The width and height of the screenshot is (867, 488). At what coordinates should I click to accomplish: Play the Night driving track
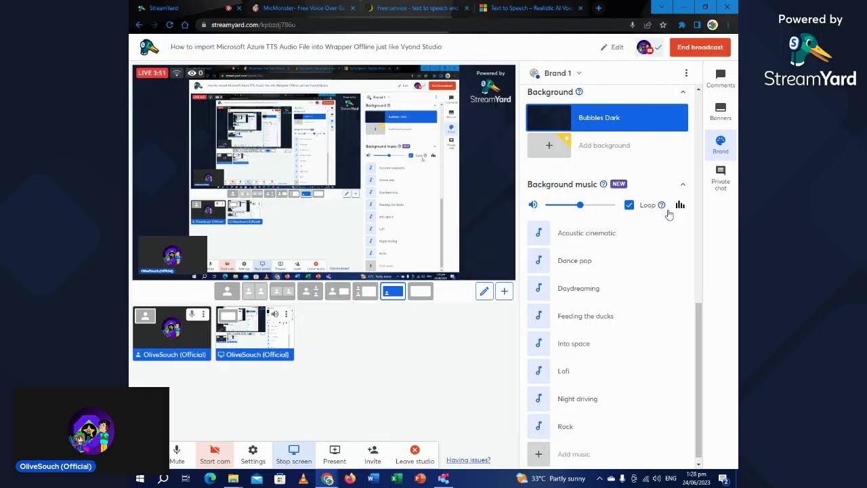608,399
